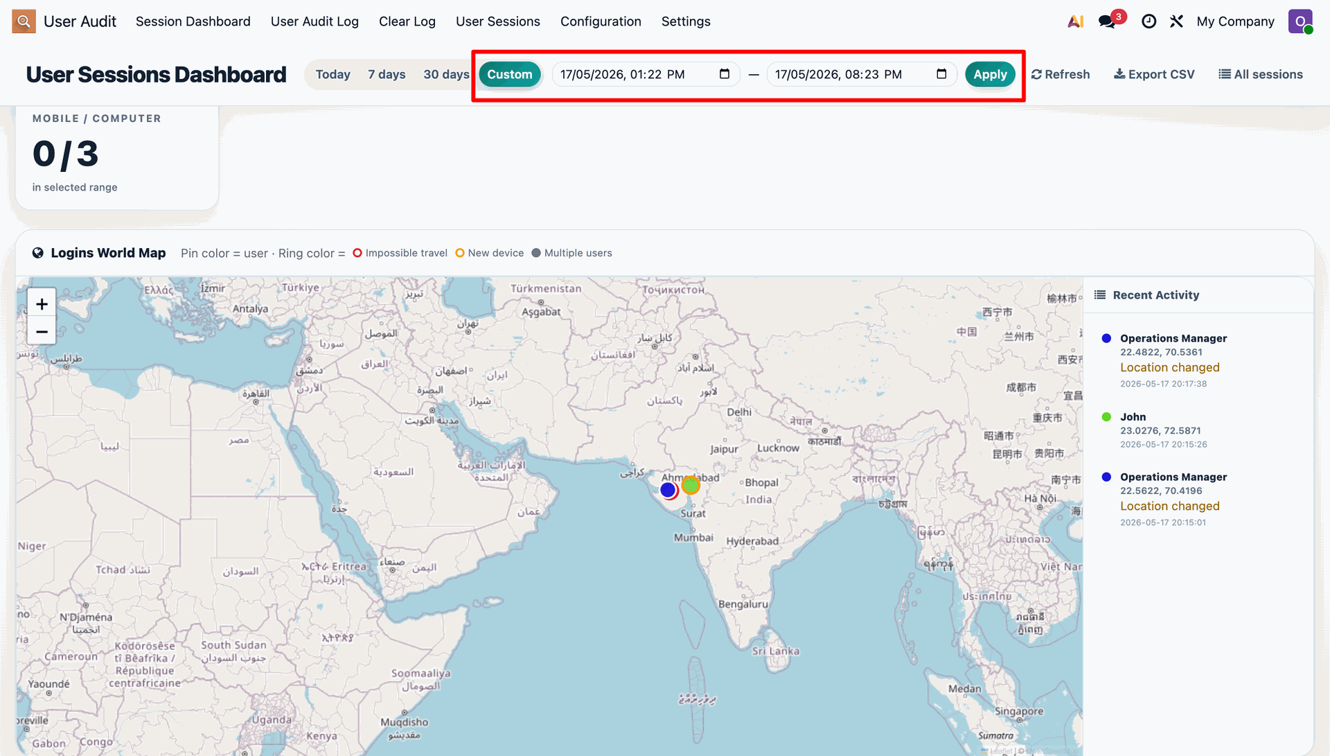Click the user avatar in top right
1330x756 pixels.
(1300, 21)
